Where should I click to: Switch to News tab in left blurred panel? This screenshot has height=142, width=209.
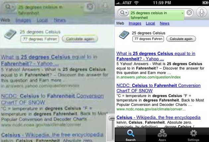coord(60,20)
